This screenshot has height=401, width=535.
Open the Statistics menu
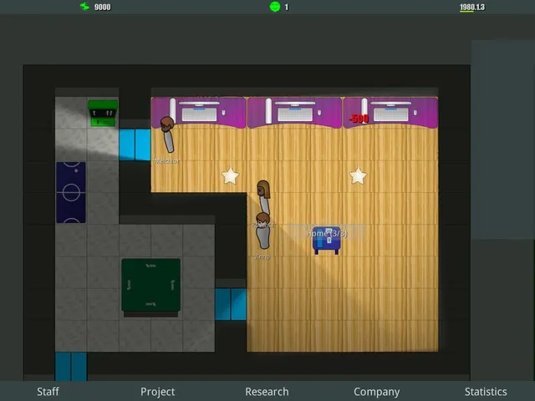[x=486, y=392]
